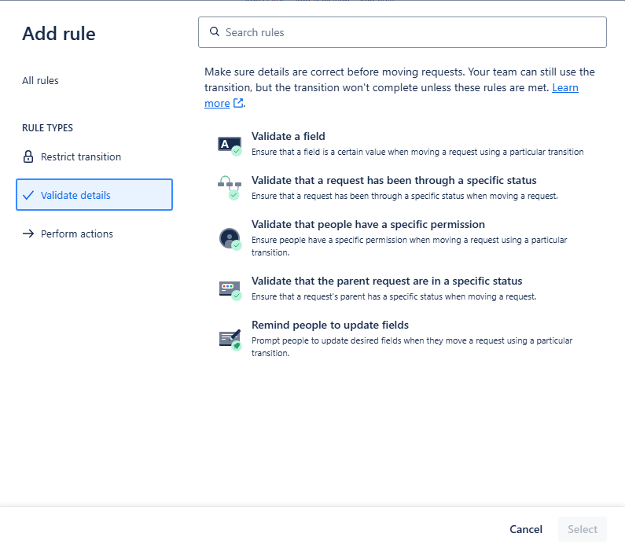The height and width of the screenshot is (548, 625).
Task: Choose Validate that people have a specific permission
Action: tap(368, 224)
